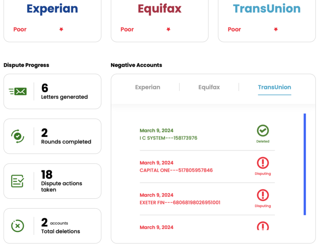Screen dimensions: 325x248
Task: Open the EXETER FIN account entry
Action: (x=180, y=202)
